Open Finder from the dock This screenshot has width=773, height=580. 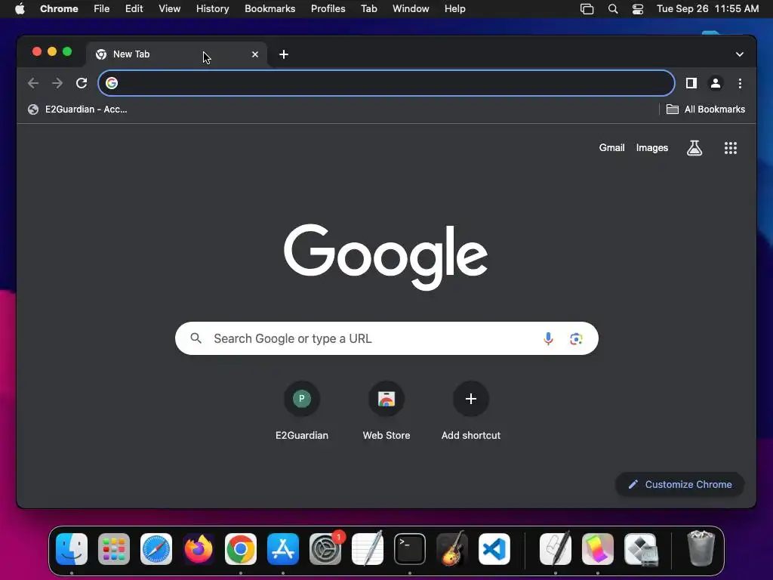click(x=72, y=549)
